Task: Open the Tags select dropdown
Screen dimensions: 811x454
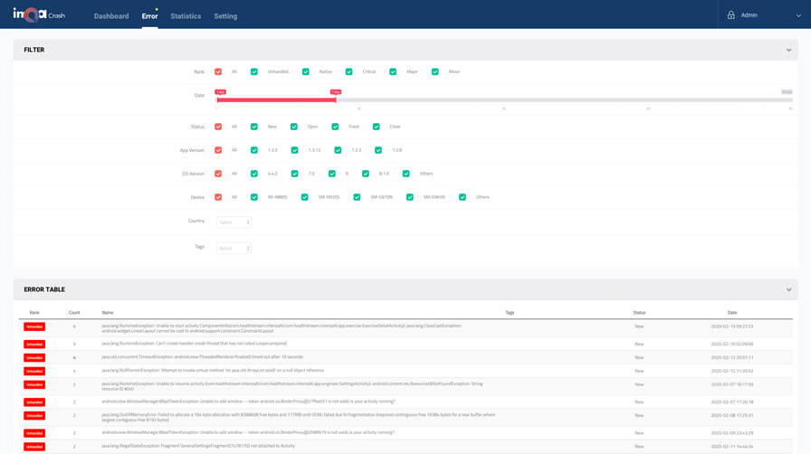Action: pyautogui.click(x=234, y=248)
